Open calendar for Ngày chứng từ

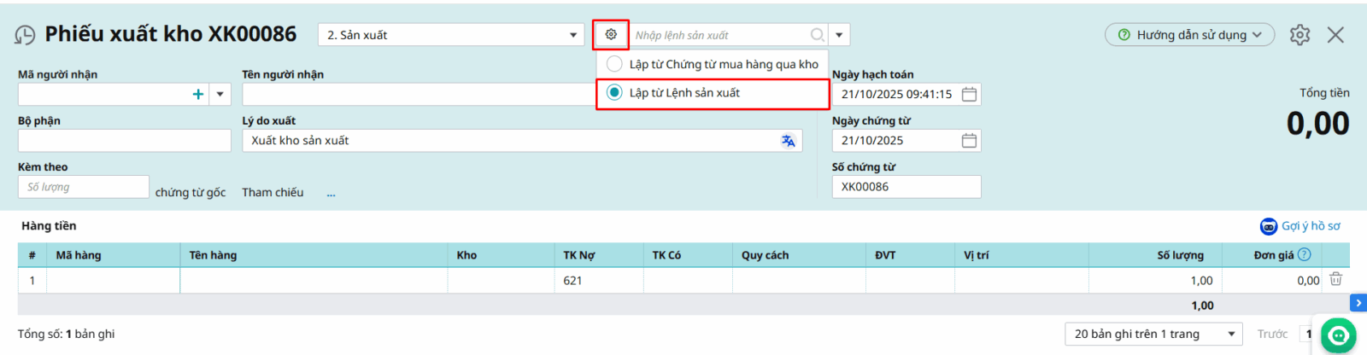[x=969, y=141]
